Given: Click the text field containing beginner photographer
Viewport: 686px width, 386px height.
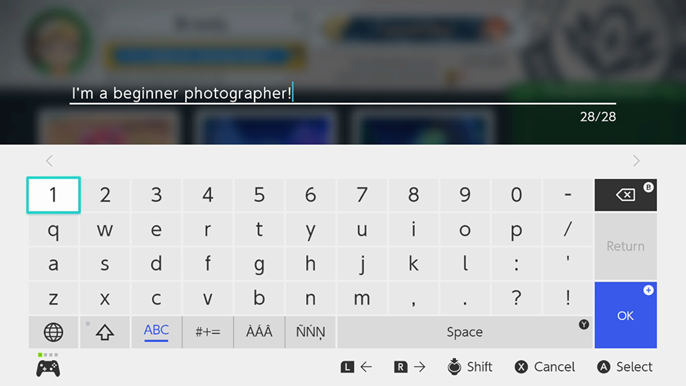Looking at the screenshot, I should pyautogui.click(x=342, y=93).
